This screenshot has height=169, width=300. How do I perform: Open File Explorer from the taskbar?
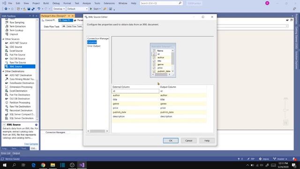53,165
